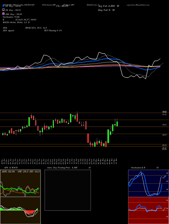Click the white 50 Day legend swatch
169x224 pixels.
[x=4, y=10]
